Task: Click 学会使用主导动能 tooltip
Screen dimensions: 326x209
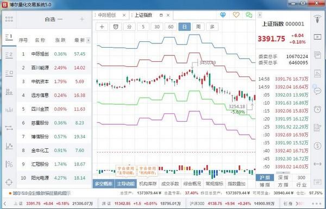Action: pos(126,170)
